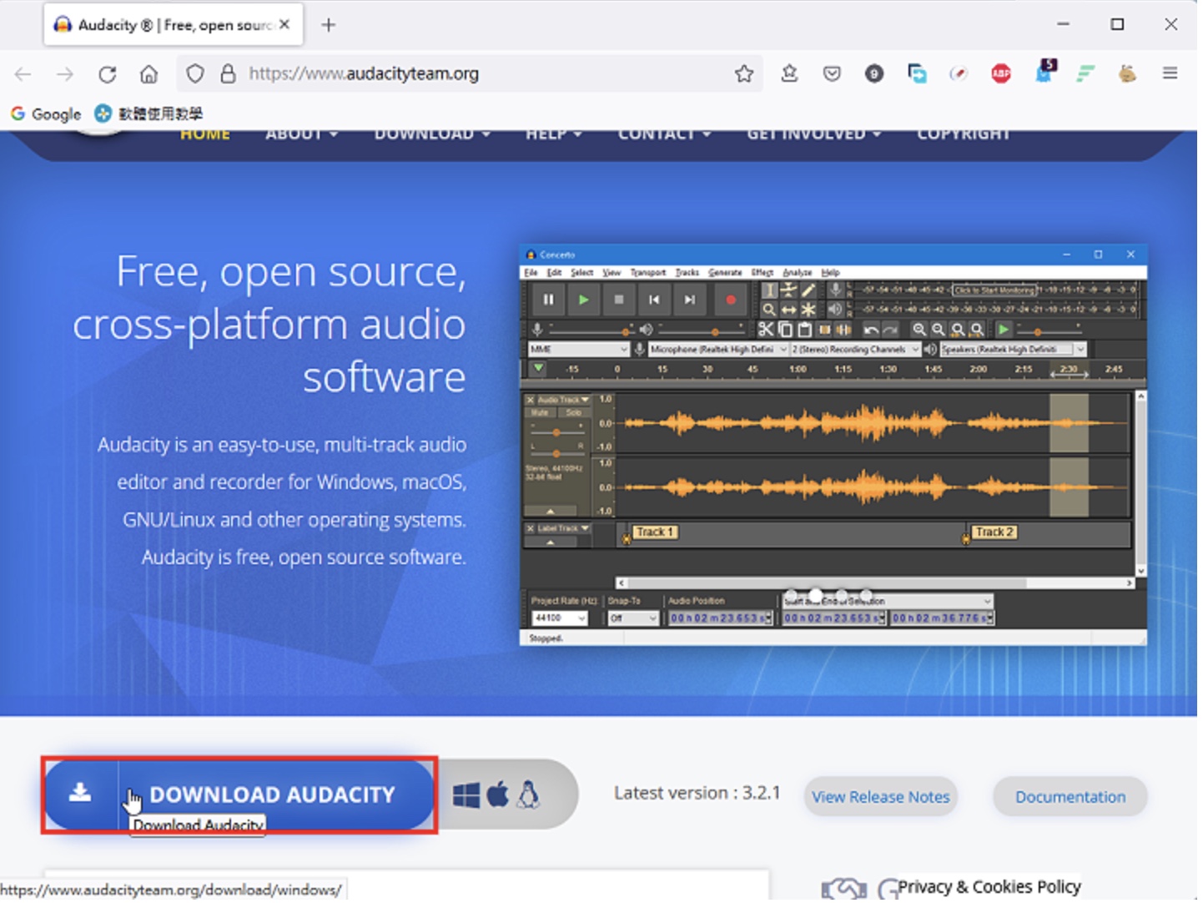Reload the page with the refresh icon

pos(107,74)
